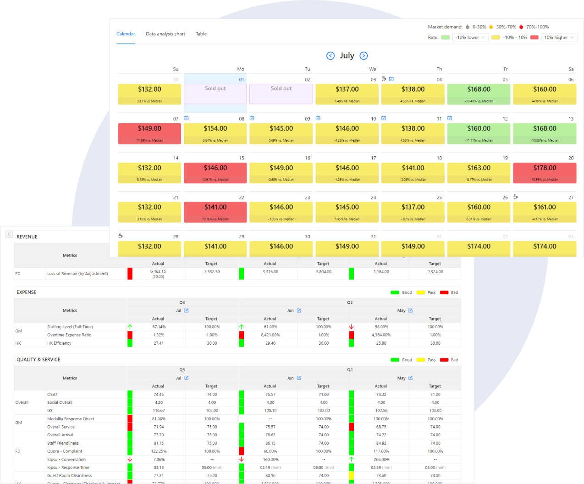Viewport: 584px width, 484px height.
Task: Open the '10% higher' rate dropdown
Action: 559,38
